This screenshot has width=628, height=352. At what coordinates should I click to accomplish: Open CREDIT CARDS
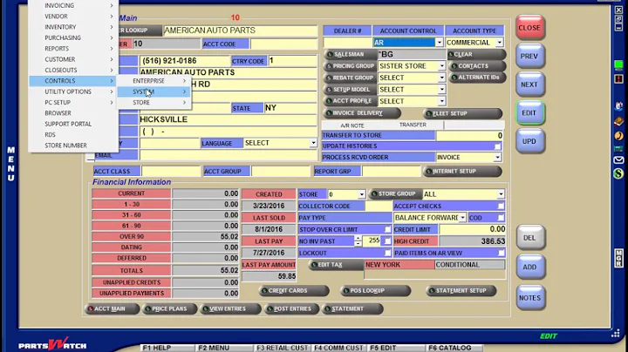(x=294, y=291)
